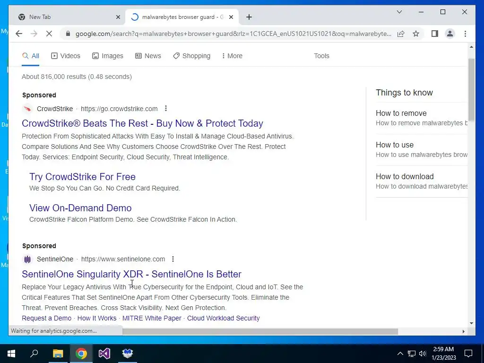Click the vertical scrollbar thumb

pos(471,89)
